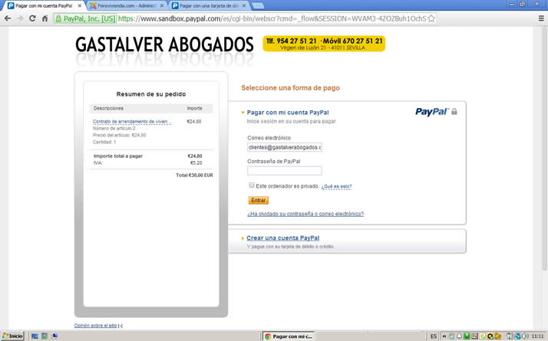
Task: Click 'Inicie sesión en su cuenta para pagar'
Action: coord(291,122)
